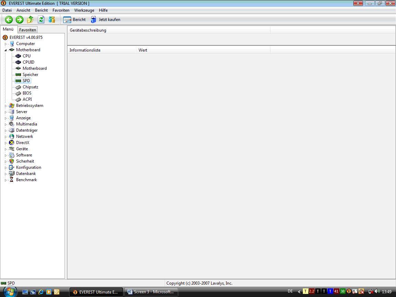Click the Netzwerk globe icon
The height and width of the screenshot is (297, 396).
tap(12, 136)
